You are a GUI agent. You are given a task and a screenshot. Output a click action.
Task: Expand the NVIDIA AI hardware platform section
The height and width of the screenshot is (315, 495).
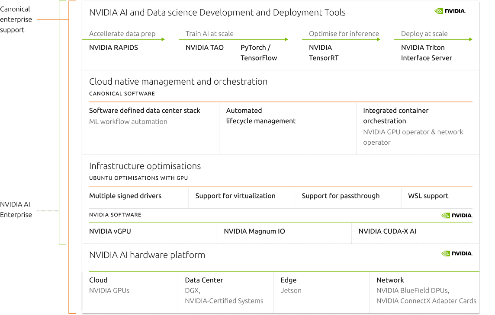click(x=147, y=255)
